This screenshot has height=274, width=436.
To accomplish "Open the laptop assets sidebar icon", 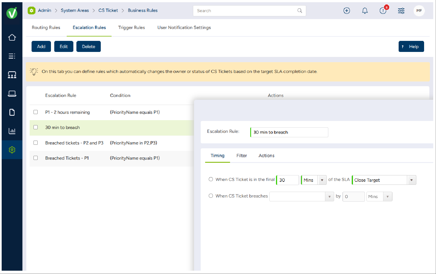I will pyautogui.click(x=12, y=94).
